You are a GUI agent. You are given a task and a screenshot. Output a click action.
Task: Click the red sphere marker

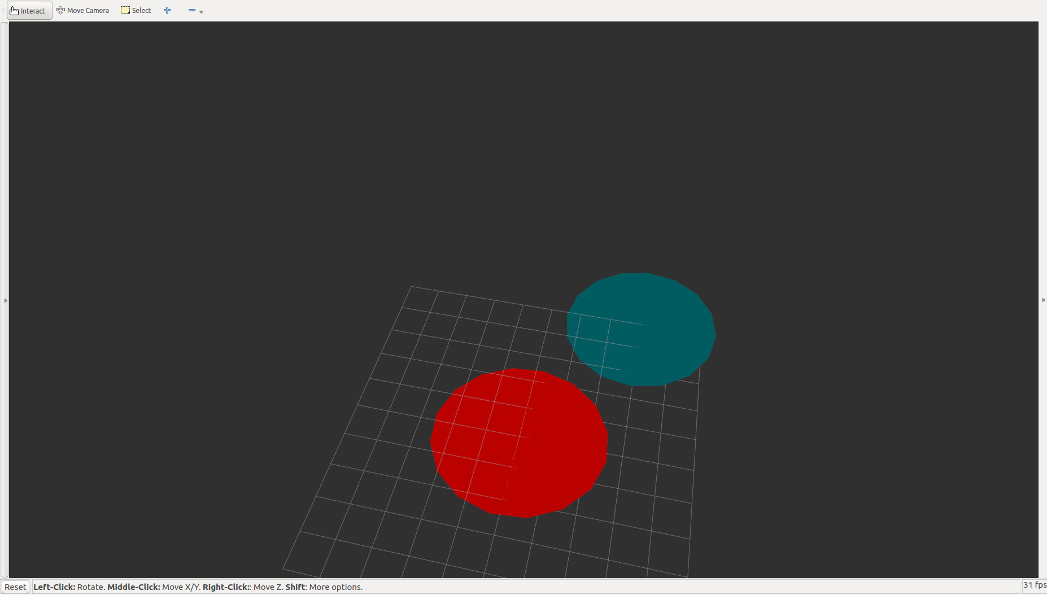click(519, 443)
